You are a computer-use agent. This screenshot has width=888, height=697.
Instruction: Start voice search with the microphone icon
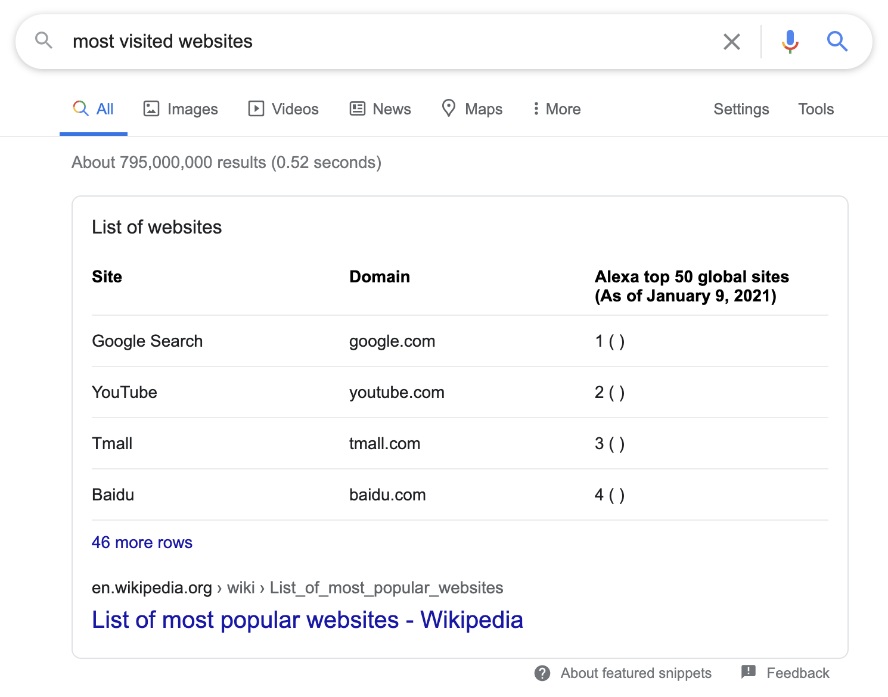tap(790, 42)
